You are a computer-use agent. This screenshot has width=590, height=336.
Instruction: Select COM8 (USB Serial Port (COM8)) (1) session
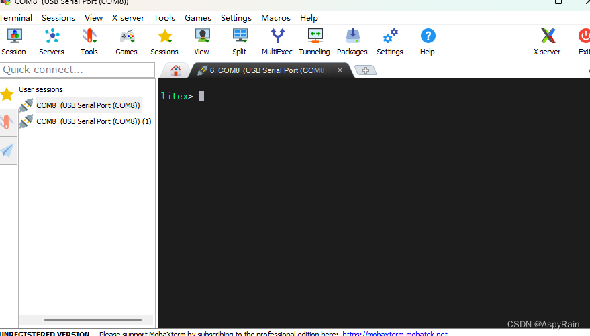tap(94, 121)
